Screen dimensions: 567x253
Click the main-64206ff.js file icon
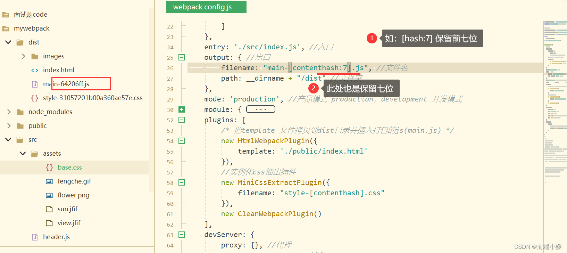(x=35, y=84)
